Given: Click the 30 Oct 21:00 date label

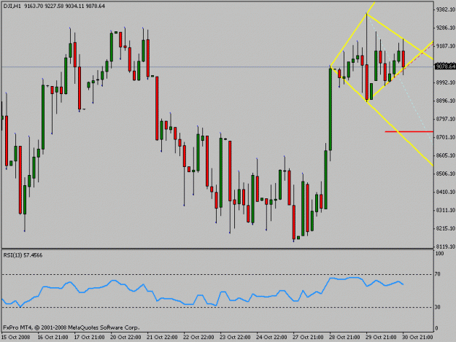Looking at the screenshot, I should click(x=417, y=337).
